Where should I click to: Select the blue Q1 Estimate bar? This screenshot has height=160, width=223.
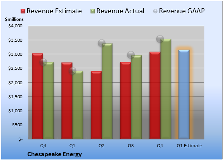184,94
